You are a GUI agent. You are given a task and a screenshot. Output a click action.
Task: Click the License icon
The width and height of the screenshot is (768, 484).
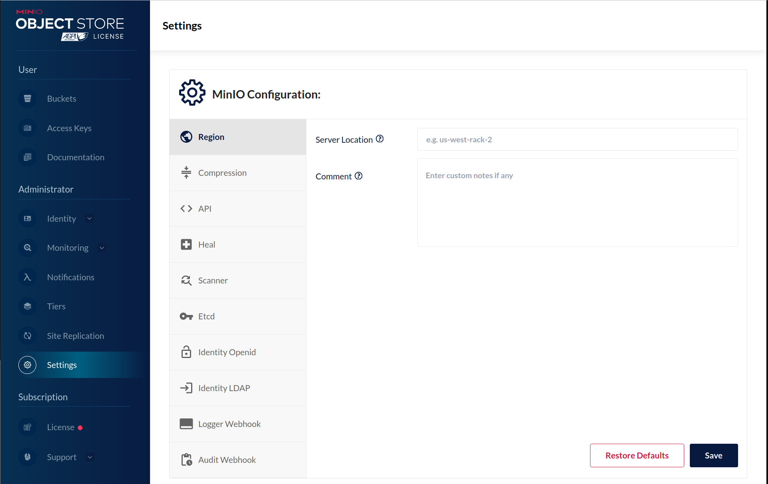point(28,427)
